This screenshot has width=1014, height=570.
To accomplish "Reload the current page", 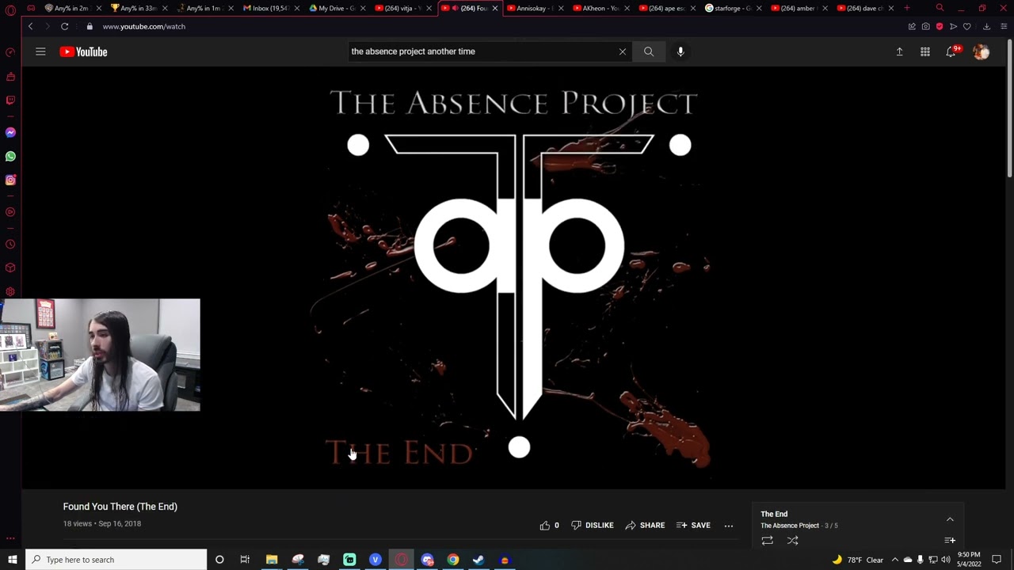I will (65, 26).
